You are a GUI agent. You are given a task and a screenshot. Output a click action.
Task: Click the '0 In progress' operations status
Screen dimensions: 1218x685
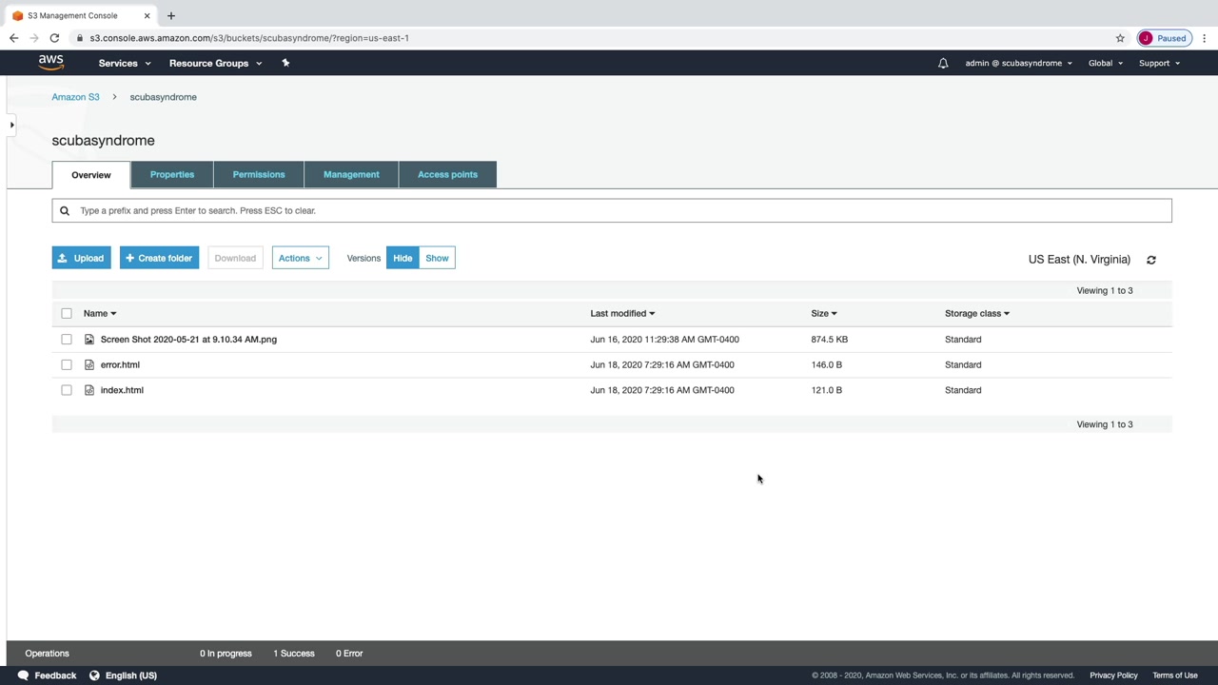coord(226,654)
